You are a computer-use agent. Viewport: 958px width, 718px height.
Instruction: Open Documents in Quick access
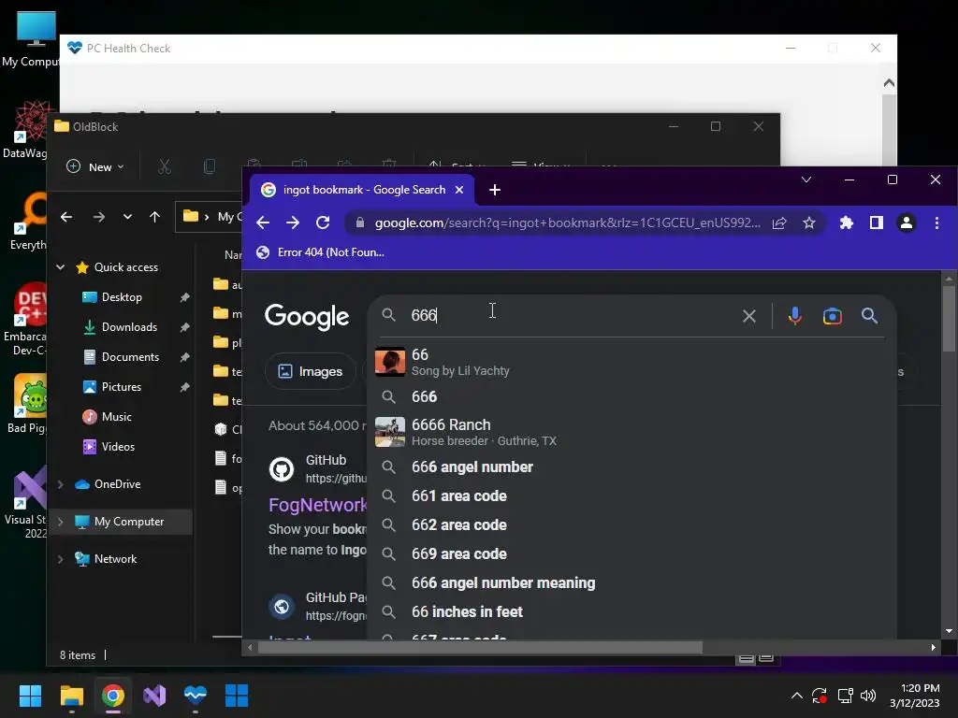click(x=130, y=357)
